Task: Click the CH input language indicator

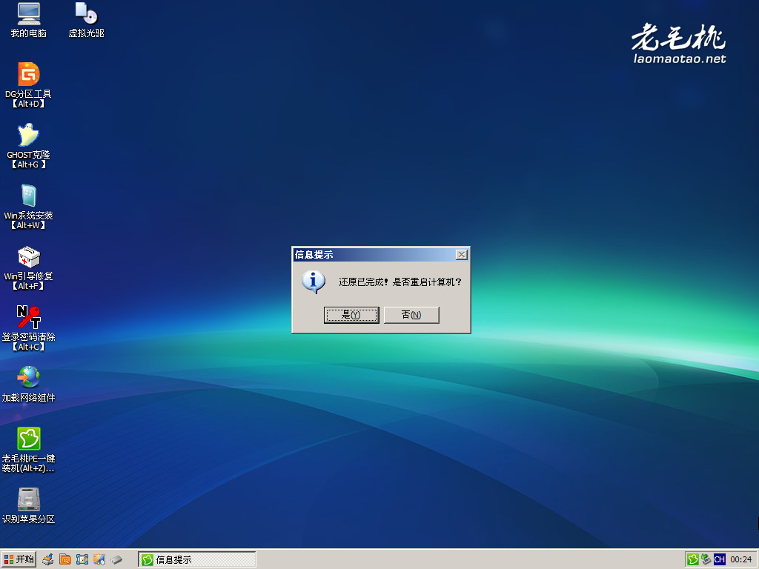Action: tap(719, 559)
